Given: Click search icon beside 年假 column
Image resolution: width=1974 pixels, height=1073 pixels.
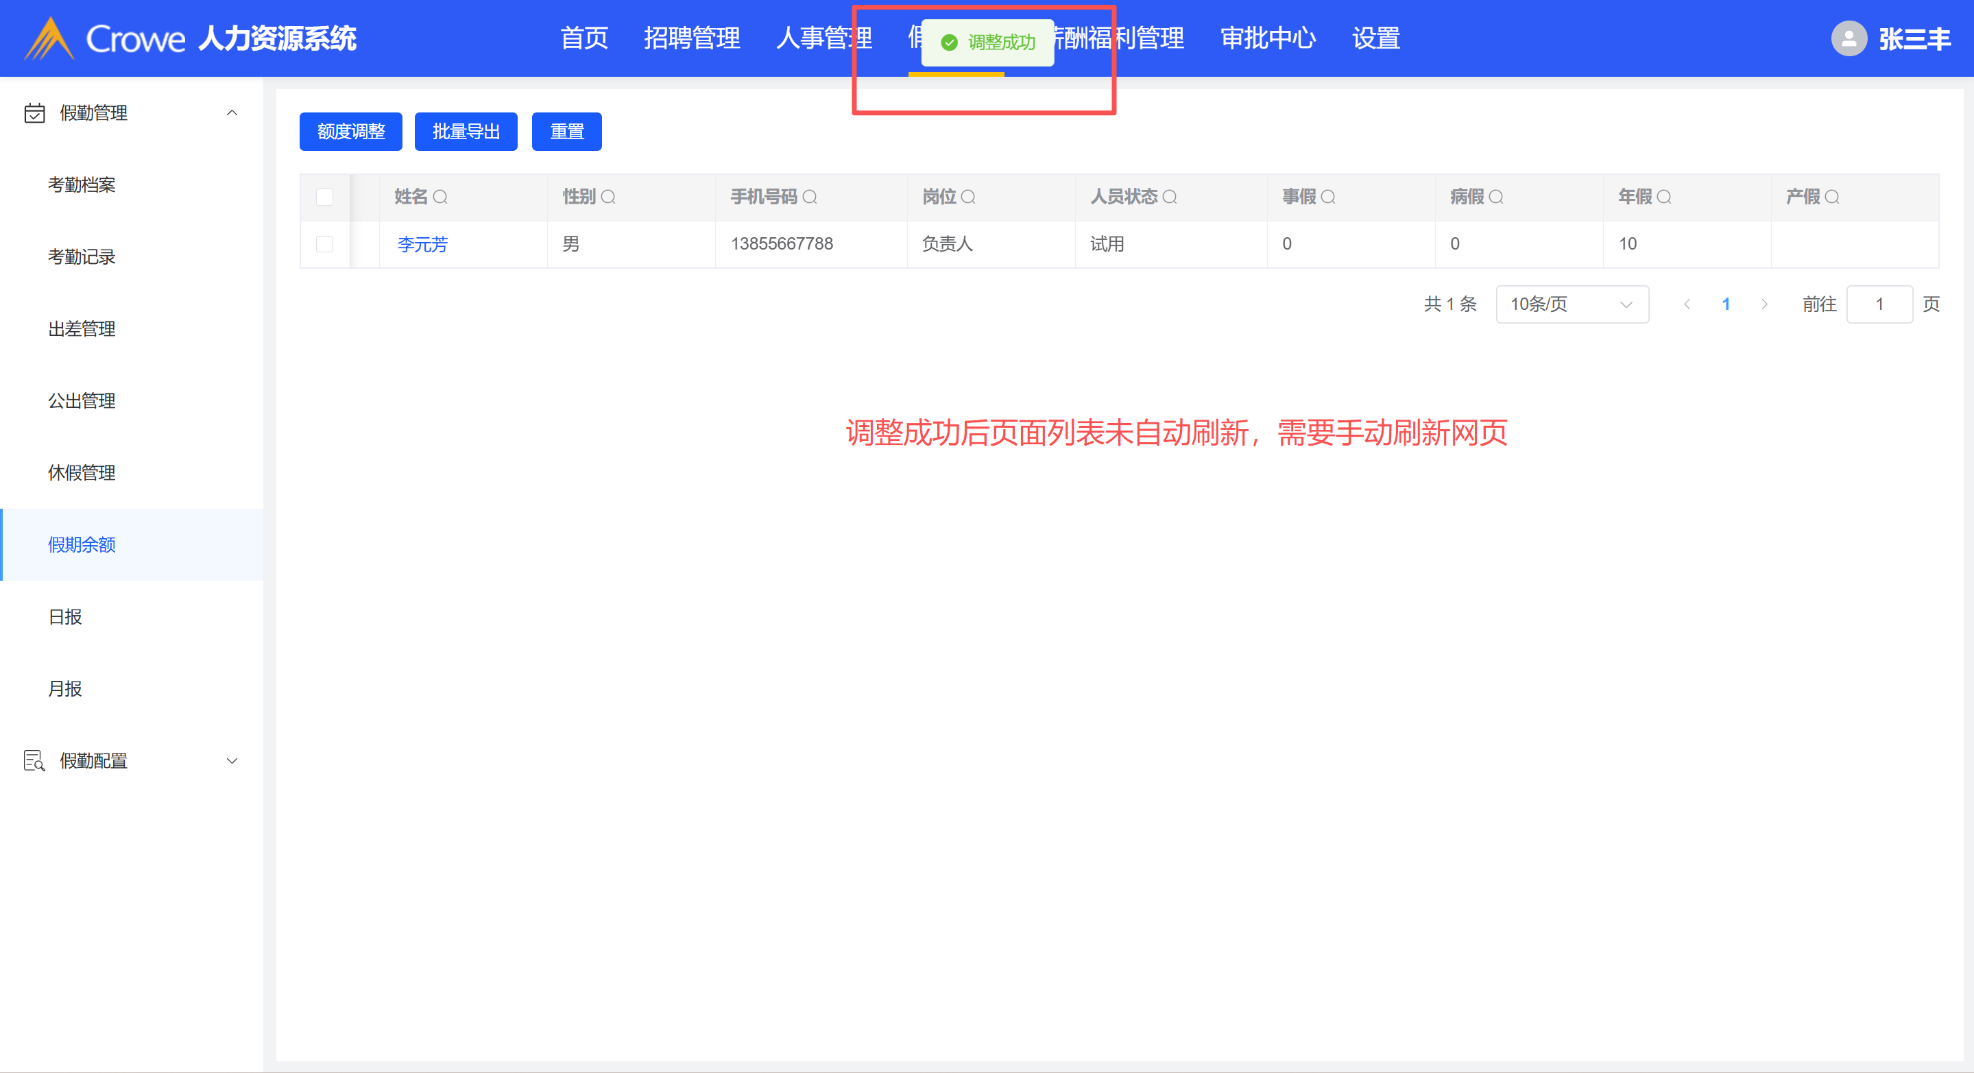Looking at the screenshot, I should (x=1663, y=197).
